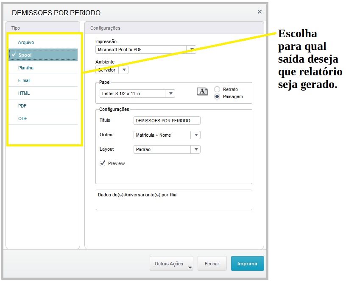The width and height of the screenshot is (346, 281).
Task: Click the Imprimir button
Action: [247, 264]
